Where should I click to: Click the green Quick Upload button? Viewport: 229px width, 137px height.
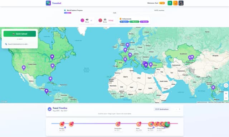coord(20,34)
